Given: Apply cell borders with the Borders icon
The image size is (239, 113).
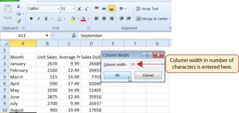Looking at the screenshot, I should [x=59, y=19].
